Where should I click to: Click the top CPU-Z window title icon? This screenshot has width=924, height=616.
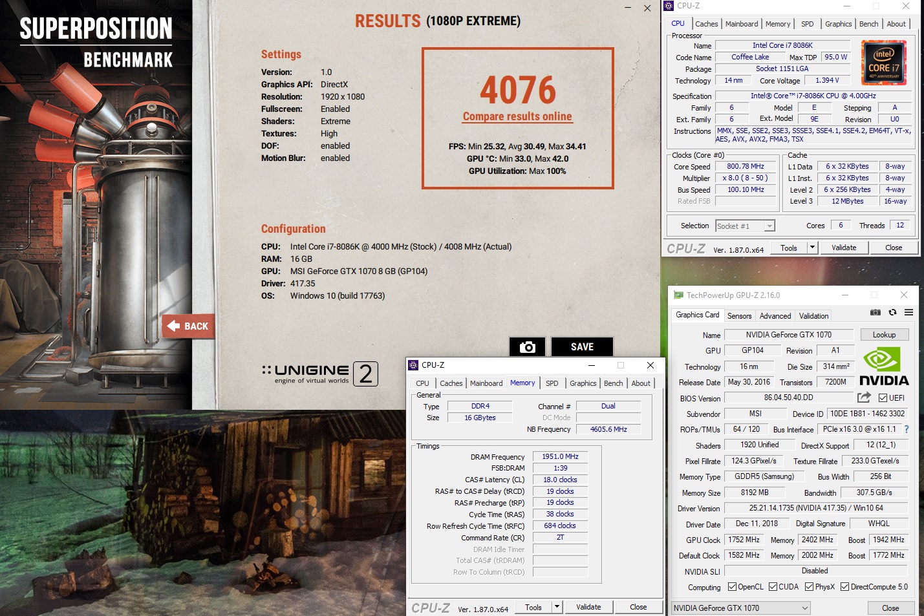(x=669, y=6)
